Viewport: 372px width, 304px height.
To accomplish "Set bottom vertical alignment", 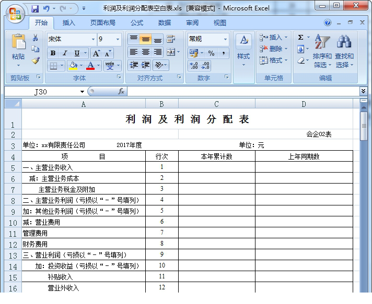I will point(157,39).
